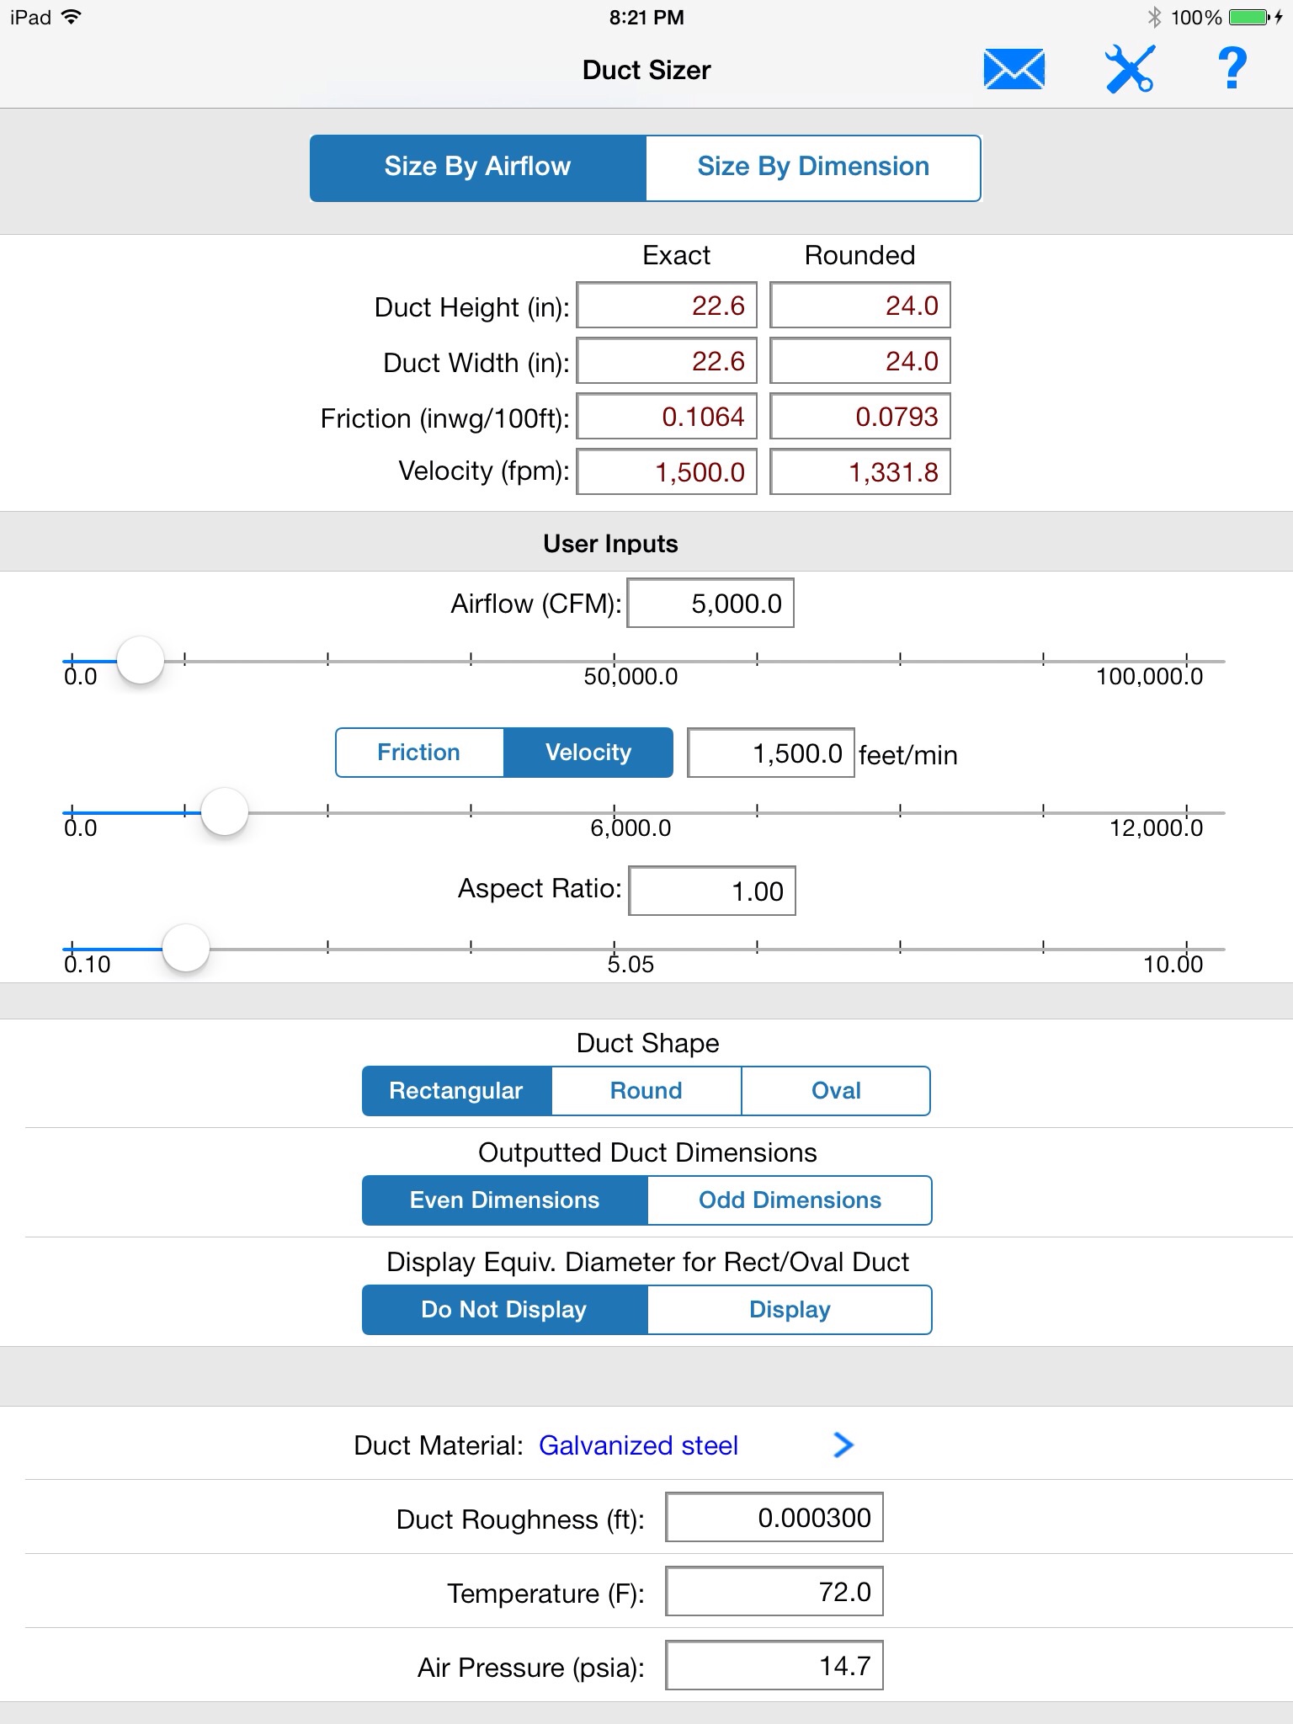The width and height of the screenshot is (1293, 1724).
Task: Select Even Dimensions output
Action: coord(504,1200)
